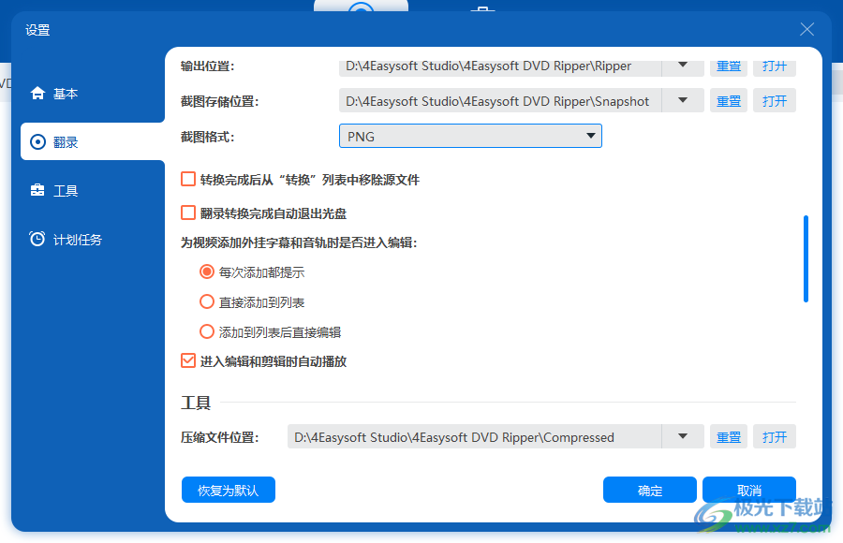
Task: Choose the 添加到列表后直接编辑 radio option
Action: coord(207,331)
